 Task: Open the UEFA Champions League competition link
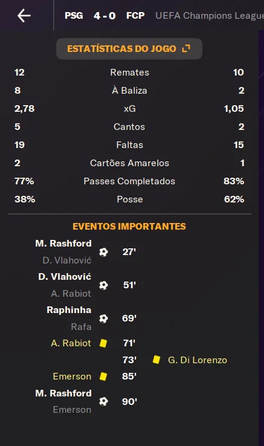210,15
